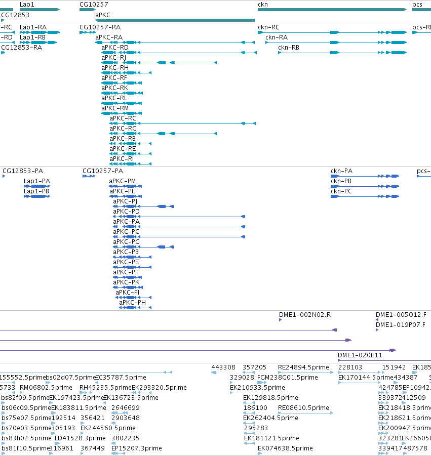This screenshot has height=456, width=431.
Task: Open the CG10257-RA transcript label
Action: pyautogui.click(x=100, y=27)
